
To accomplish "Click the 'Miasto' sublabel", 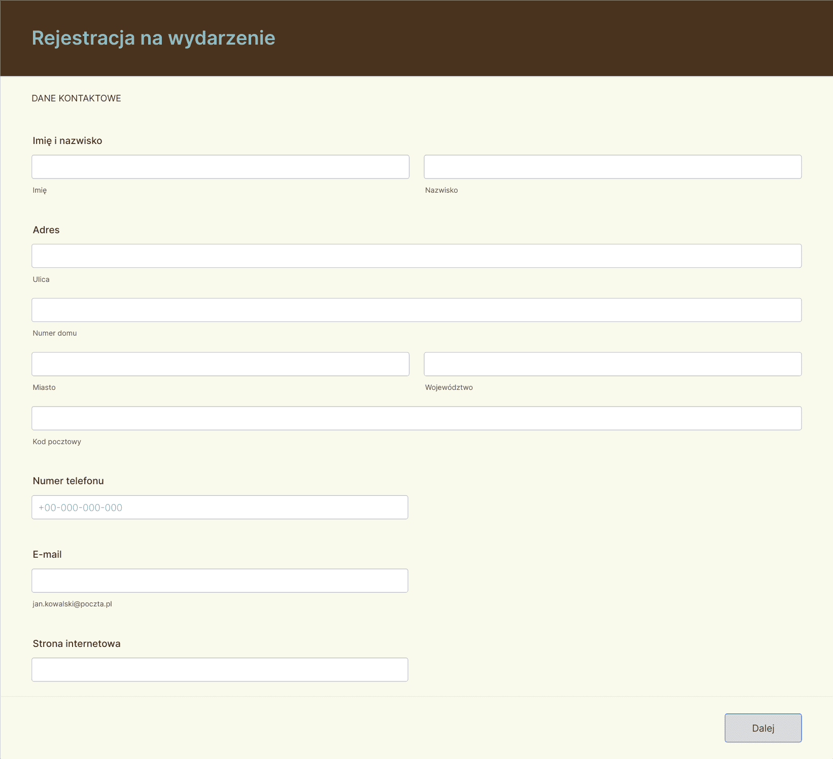I will coord(44,387).
